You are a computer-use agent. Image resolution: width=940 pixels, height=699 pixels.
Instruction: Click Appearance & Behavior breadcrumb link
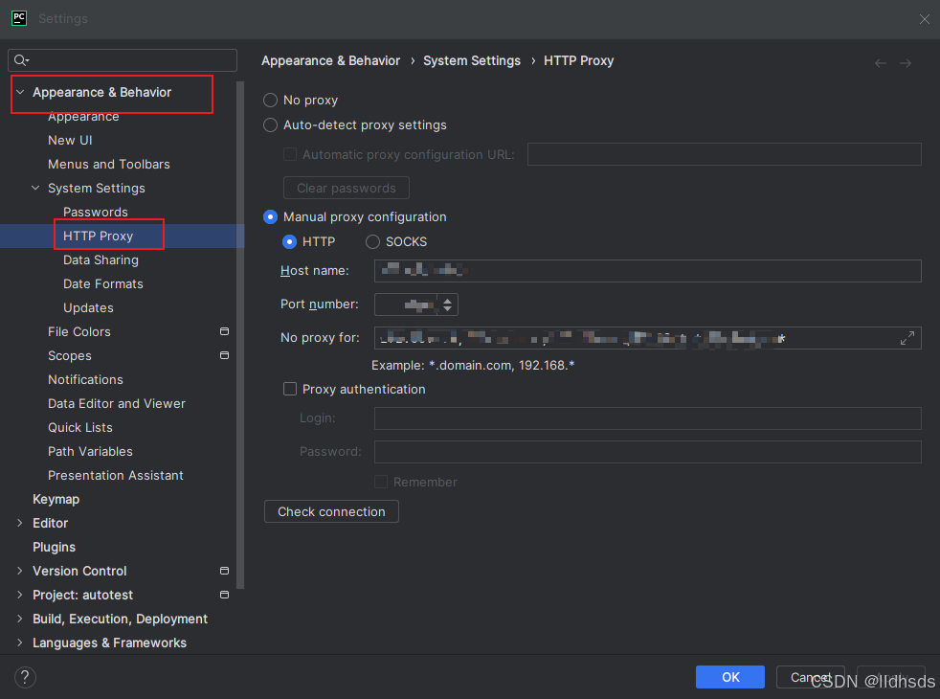(x=330, y=60)
